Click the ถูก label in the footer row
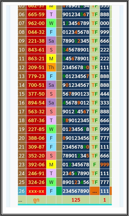This screenshot has width=129, height=216. coord(36,200)
